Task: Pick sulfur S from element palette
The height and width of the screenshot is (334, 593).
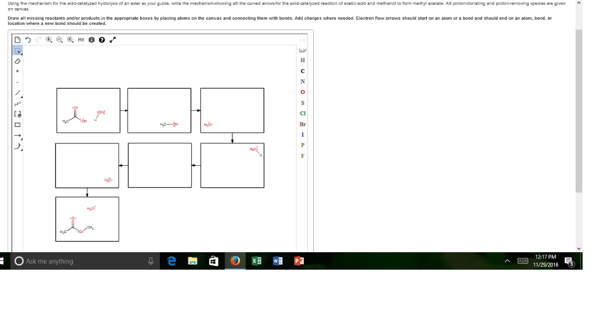Action: [x=302, y=103]
